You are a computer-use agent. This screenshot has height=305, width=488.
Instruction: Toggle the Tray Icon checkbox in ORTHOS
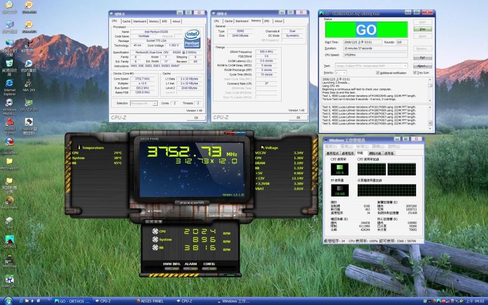point(415,72)
